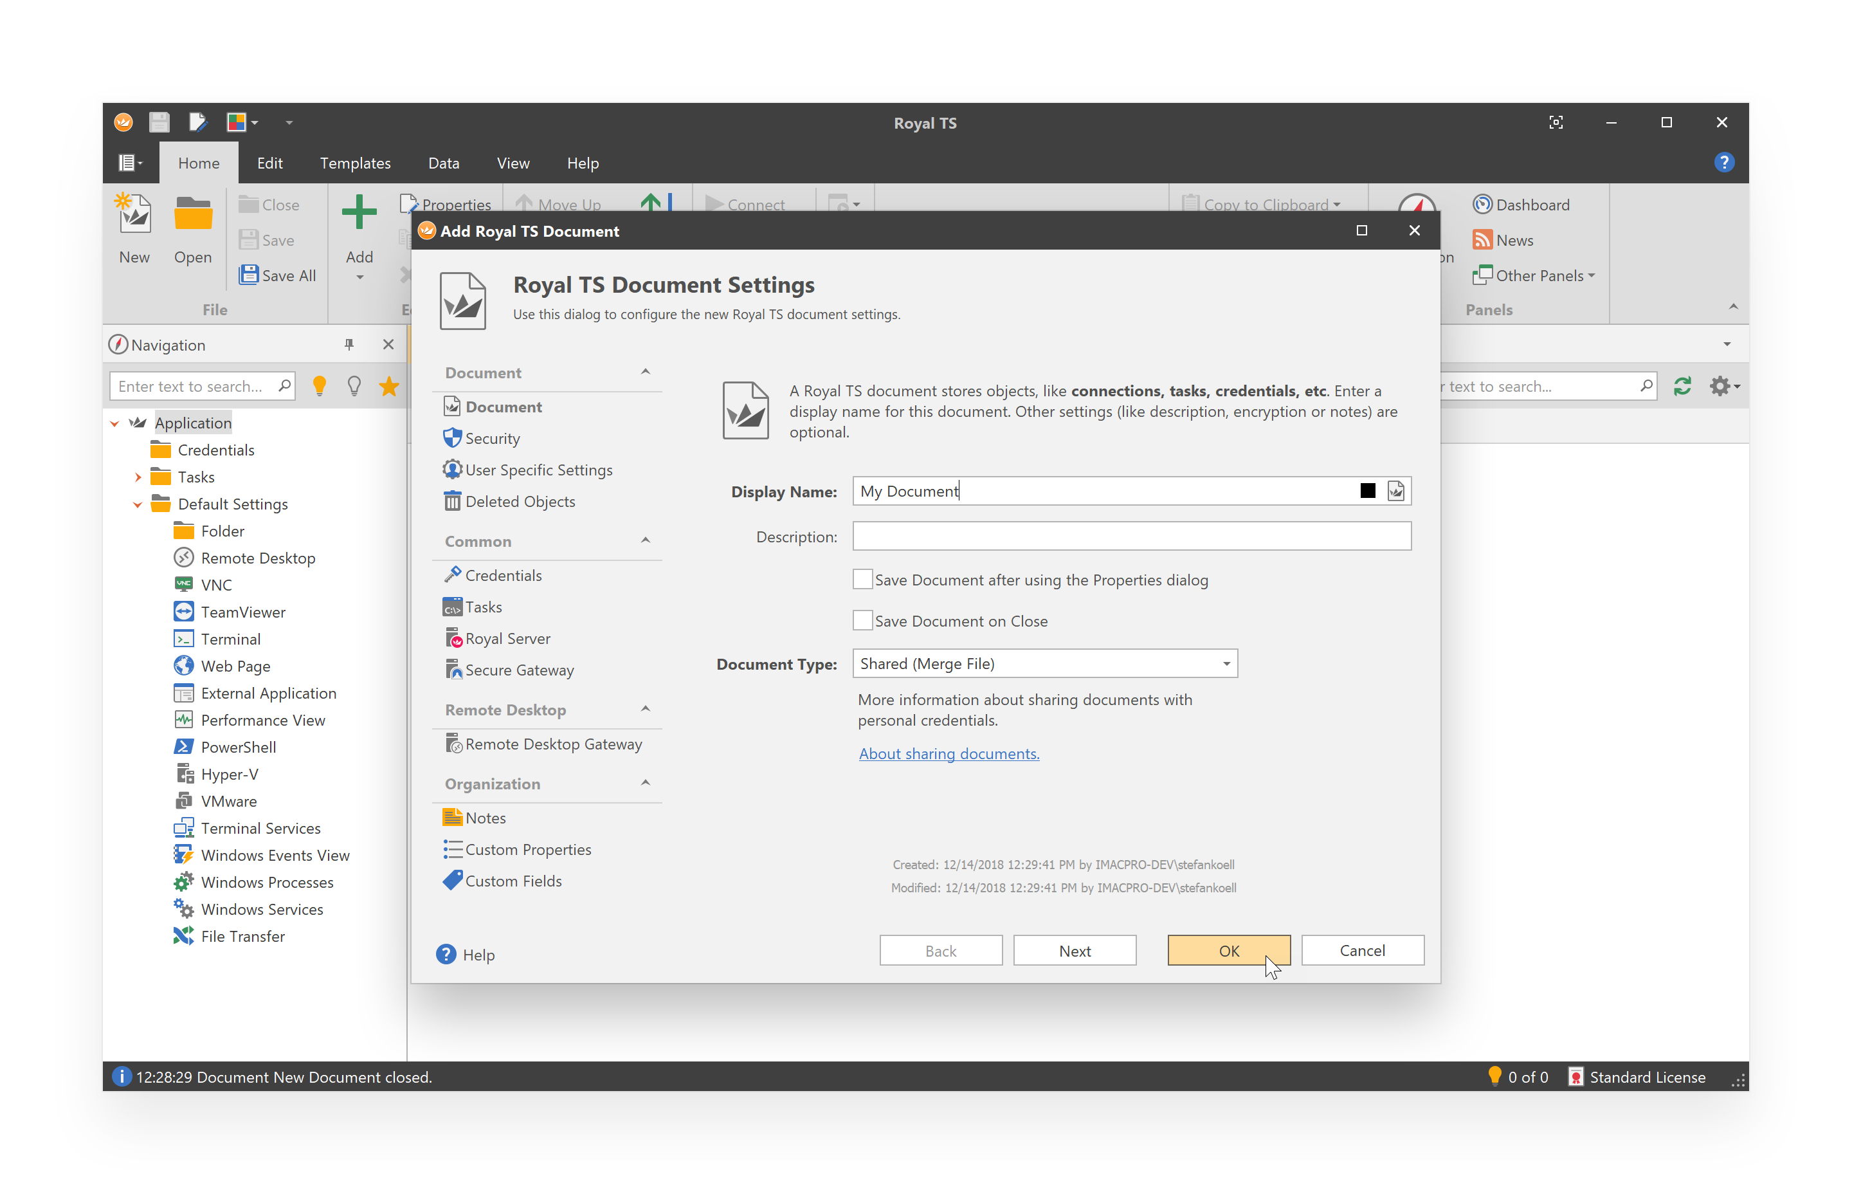The image size is (1852, 1194).
Task: Close the Navigation panel
Action: tap(388, 344)
